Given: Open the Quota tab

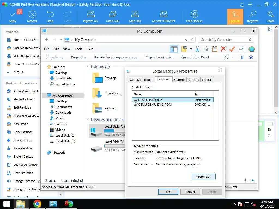Looking at the screenshot, I should (207, 80).
